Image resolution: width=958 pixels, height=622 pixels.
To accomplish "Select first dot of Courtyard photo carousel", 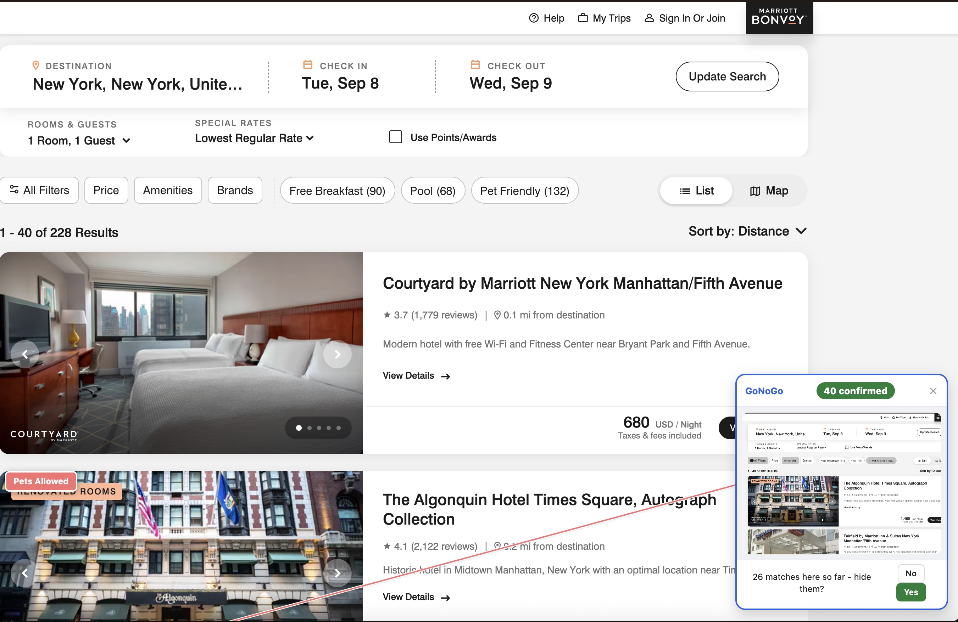I will [x=299, y=428].
